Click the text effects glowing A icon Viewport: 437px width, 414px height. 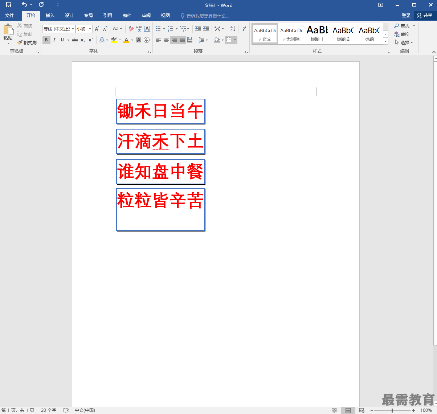click(102, 40)
